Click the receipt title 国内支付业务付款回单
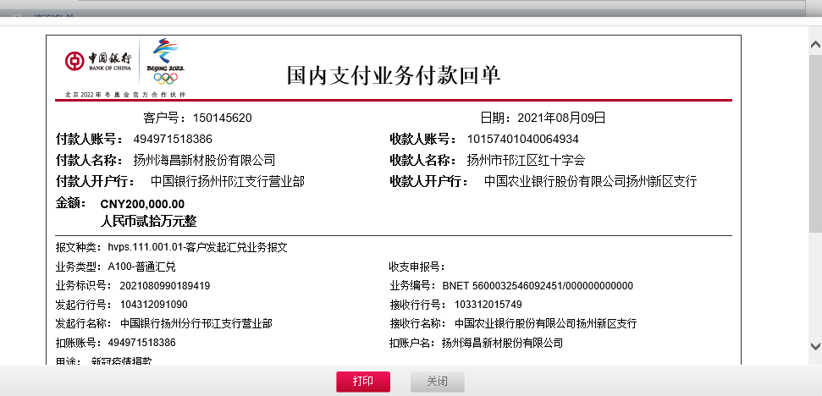822x396 pixels. coord(394,75)
